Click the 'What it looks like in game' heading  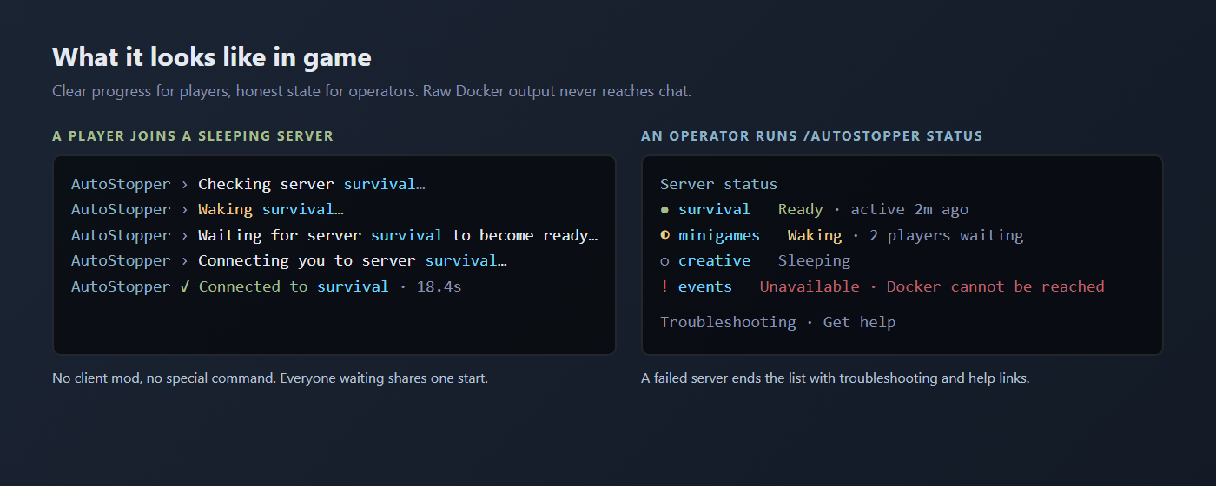pyautogui.click(x=212, y=57)
